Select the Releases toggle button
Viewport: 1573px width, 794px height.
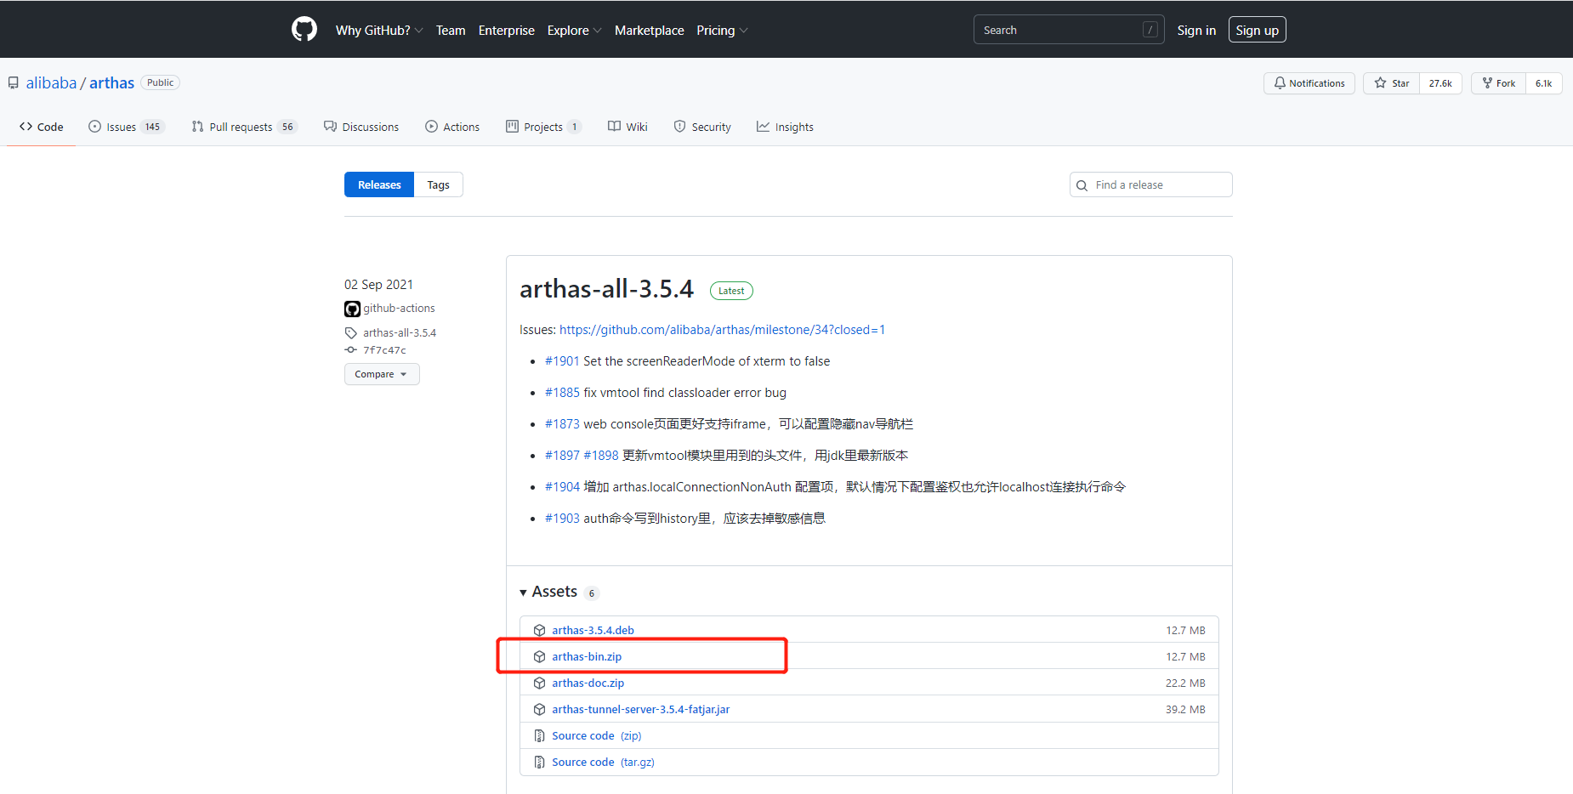click(379, 184)
